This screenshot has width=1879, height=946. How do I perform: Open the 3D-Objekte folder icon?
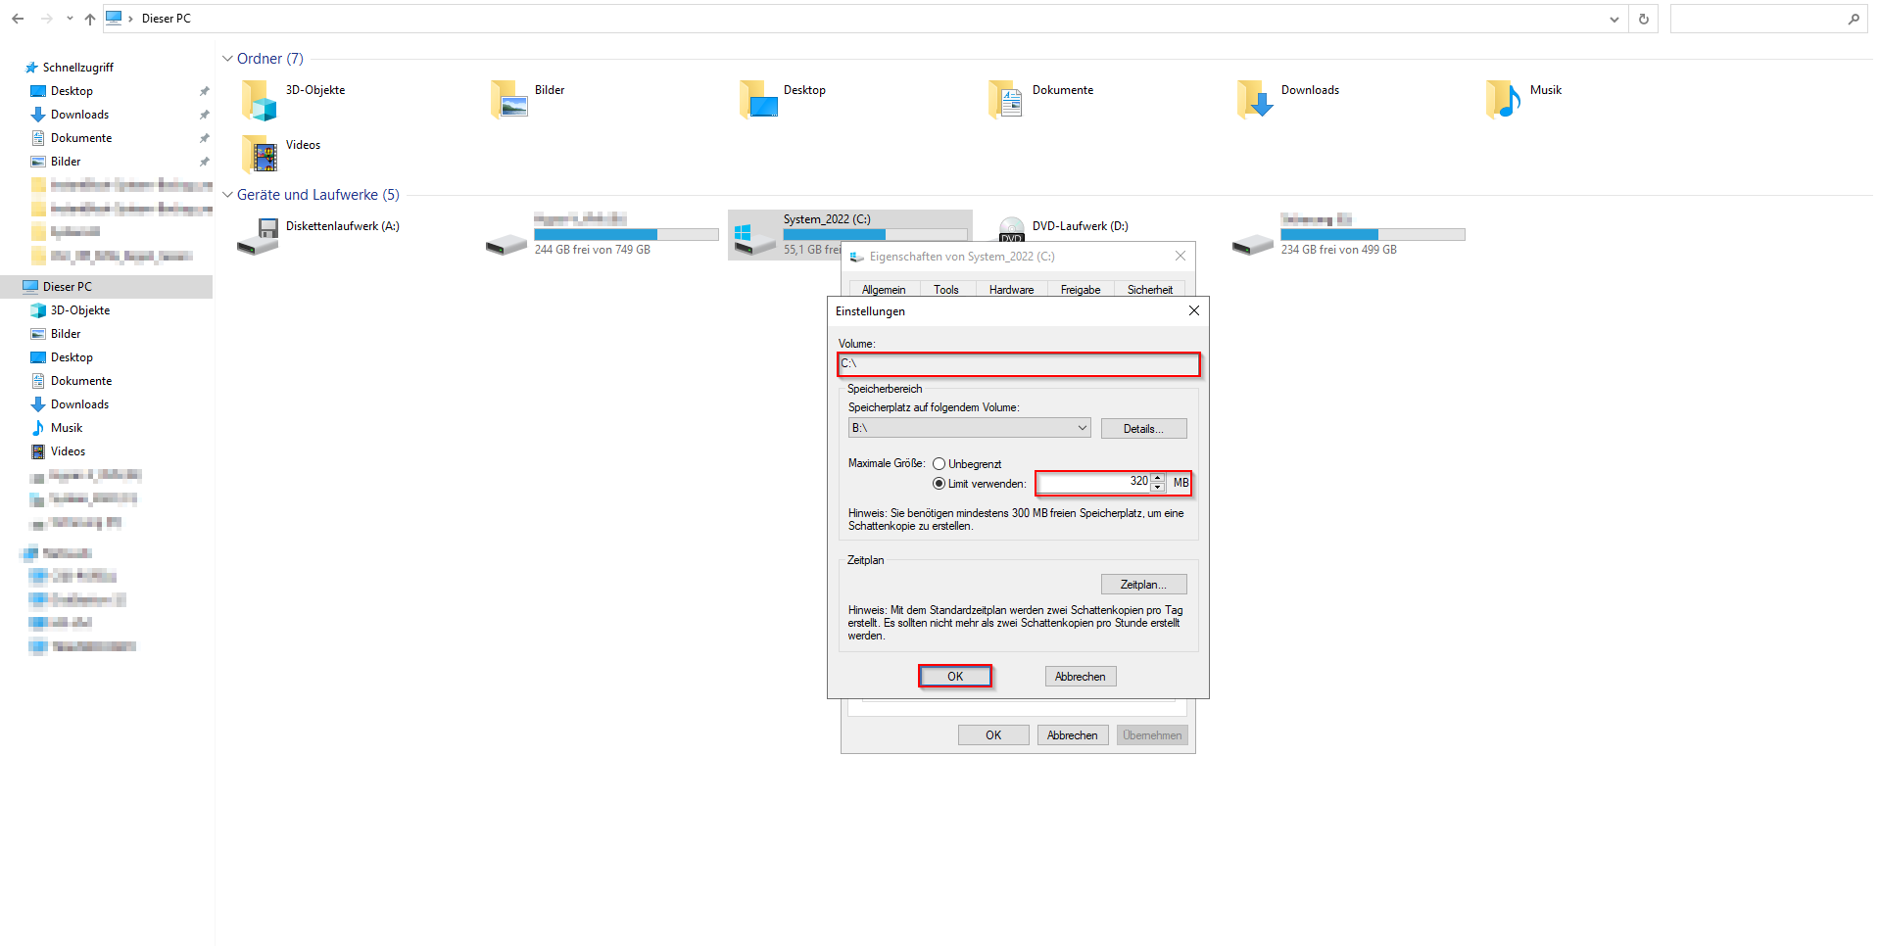(260, 100)
